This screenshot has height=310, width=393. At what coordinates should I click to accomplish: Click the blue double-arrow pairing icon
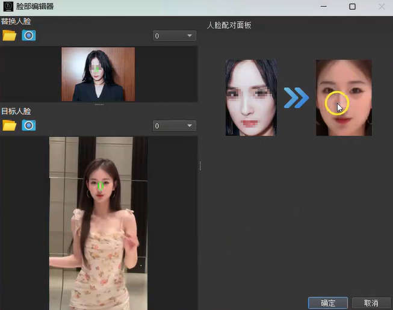pyautogui.click(x=296, y=98)
